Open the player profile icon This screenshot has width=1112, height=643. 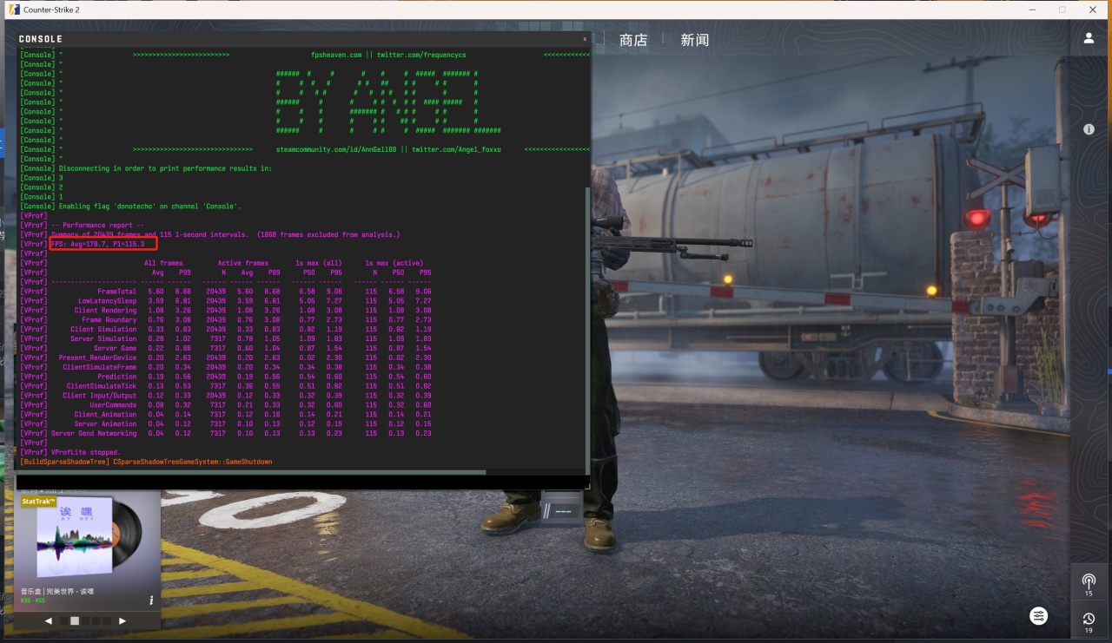1089,39
